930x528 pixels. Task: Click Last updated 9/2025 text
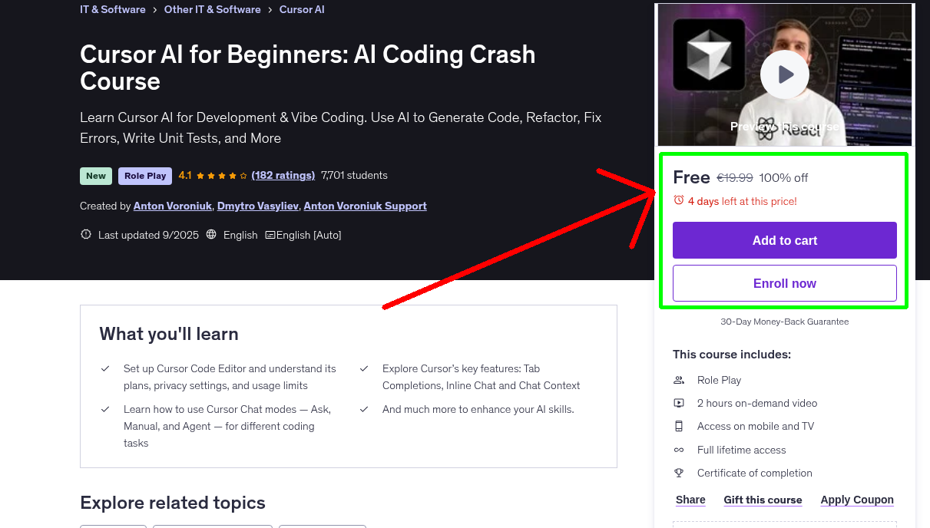[x=148, y=235]
